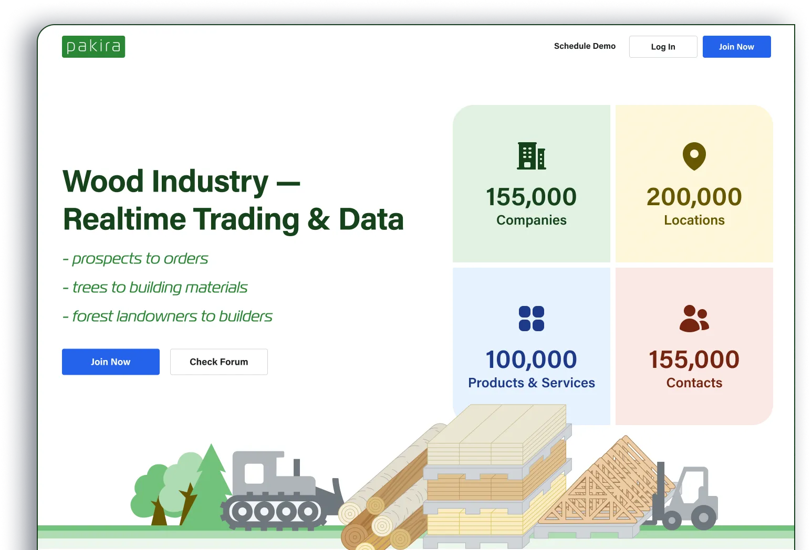Open the Check Forum button
This screenshot has height=550, width=812.
pos(218,362)
